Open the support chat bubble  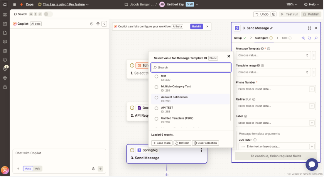pos(312,164)
